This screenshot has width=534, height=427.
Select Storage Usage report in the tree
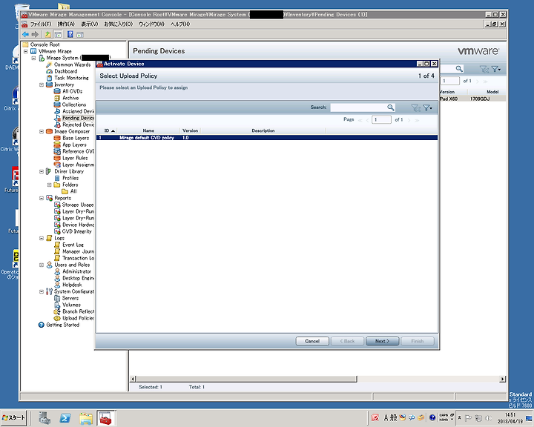pyautogui.click(x=78, y=205)
